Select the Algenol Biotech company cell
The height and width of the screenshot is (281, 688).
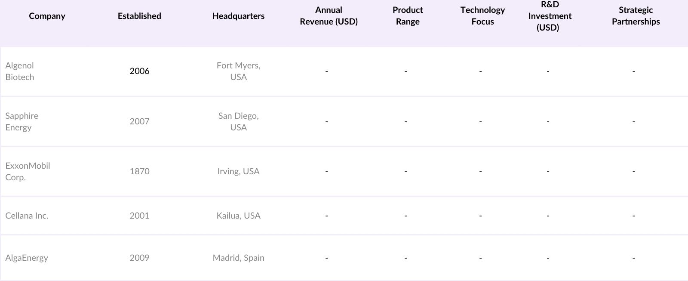pyautogui.click(x=20, y=71)
